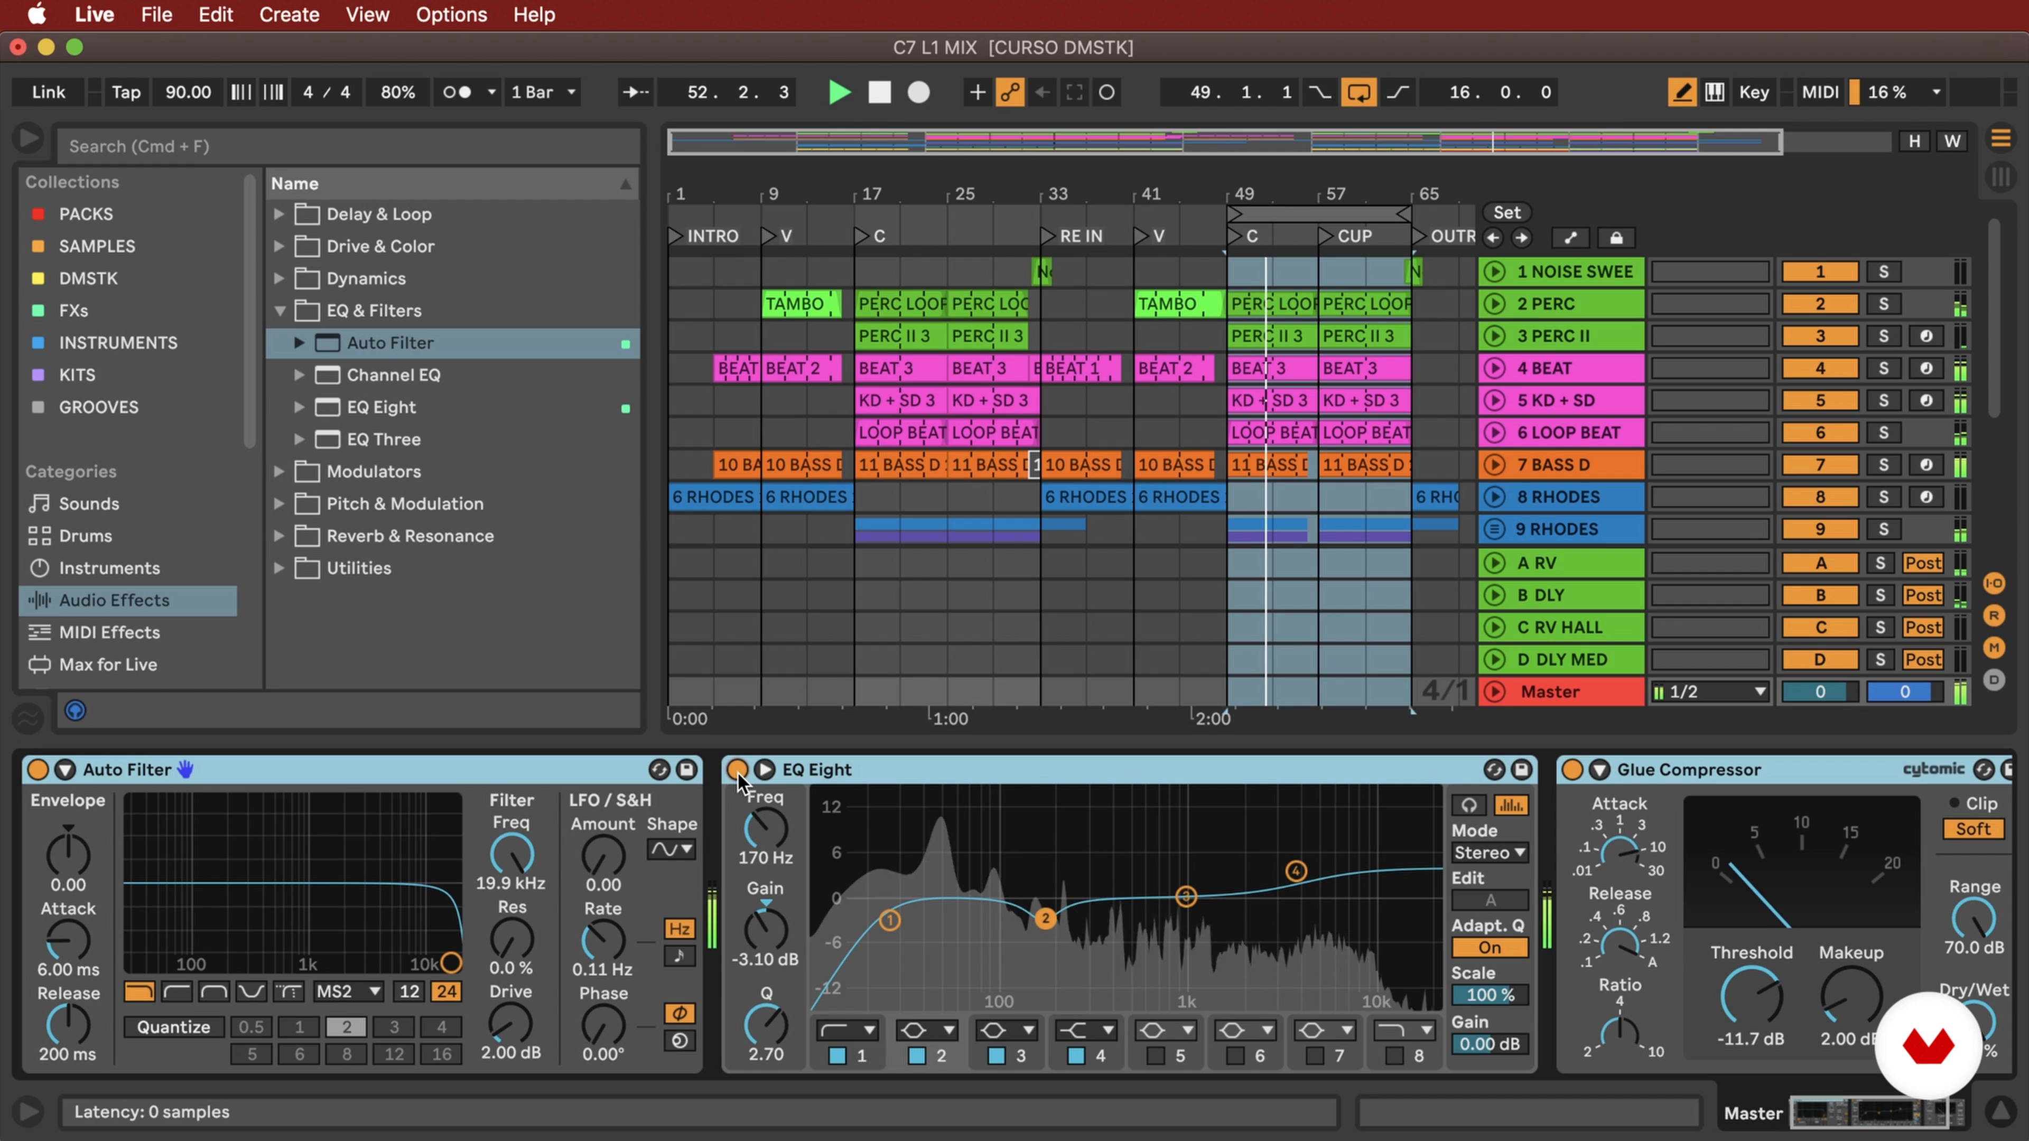This screenshot has height=1141, width=2029.
Task: Click the Quantize button in Auto Filter
Action: click(x=173, y=1027)
